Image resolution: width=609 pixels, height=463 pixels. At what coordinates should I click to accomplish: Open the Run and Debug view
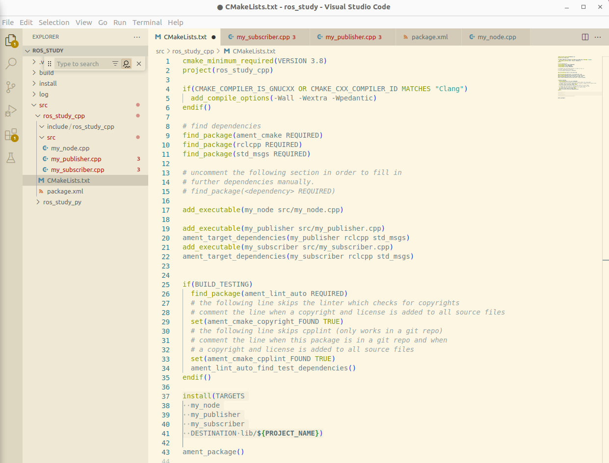tap(11, 111)
